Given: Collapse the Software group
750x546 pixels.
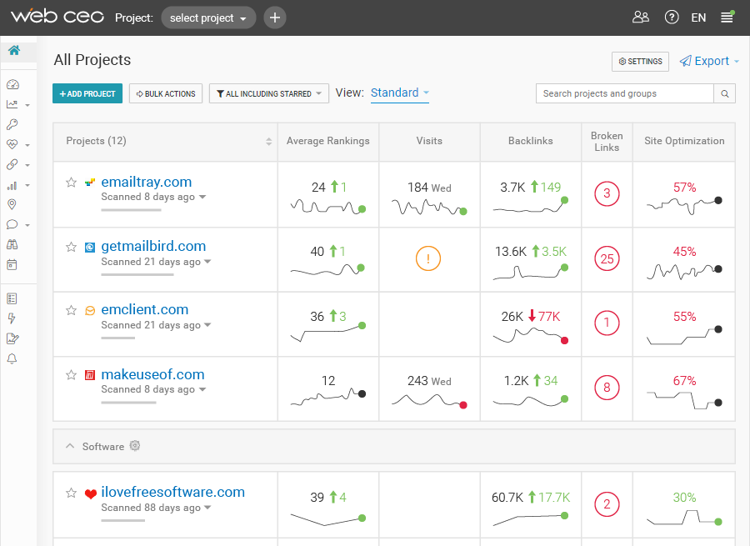Looking at the screenshot, I should click(x=70, y=447).
